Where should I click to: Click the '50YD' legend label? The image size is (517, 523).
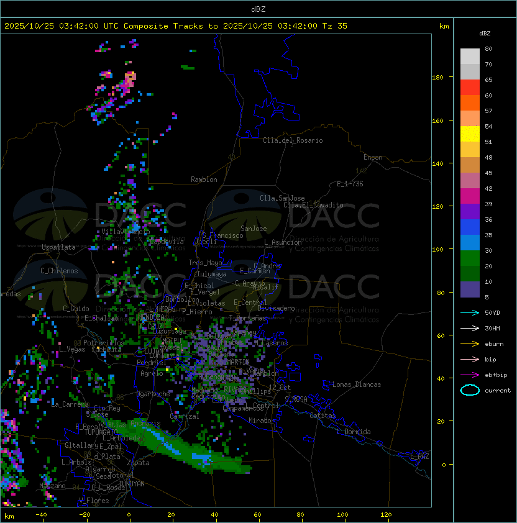[492, 313]
